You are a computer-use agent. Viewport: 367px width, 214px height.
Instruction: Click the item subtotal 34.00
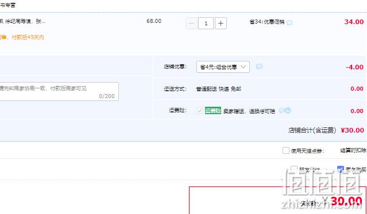pos(354,22)
